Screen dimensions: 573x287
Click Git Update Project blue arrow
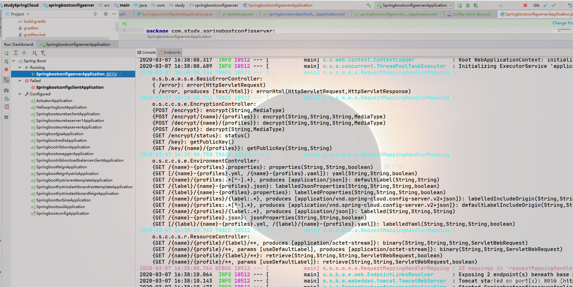click(x=545, y=5)
